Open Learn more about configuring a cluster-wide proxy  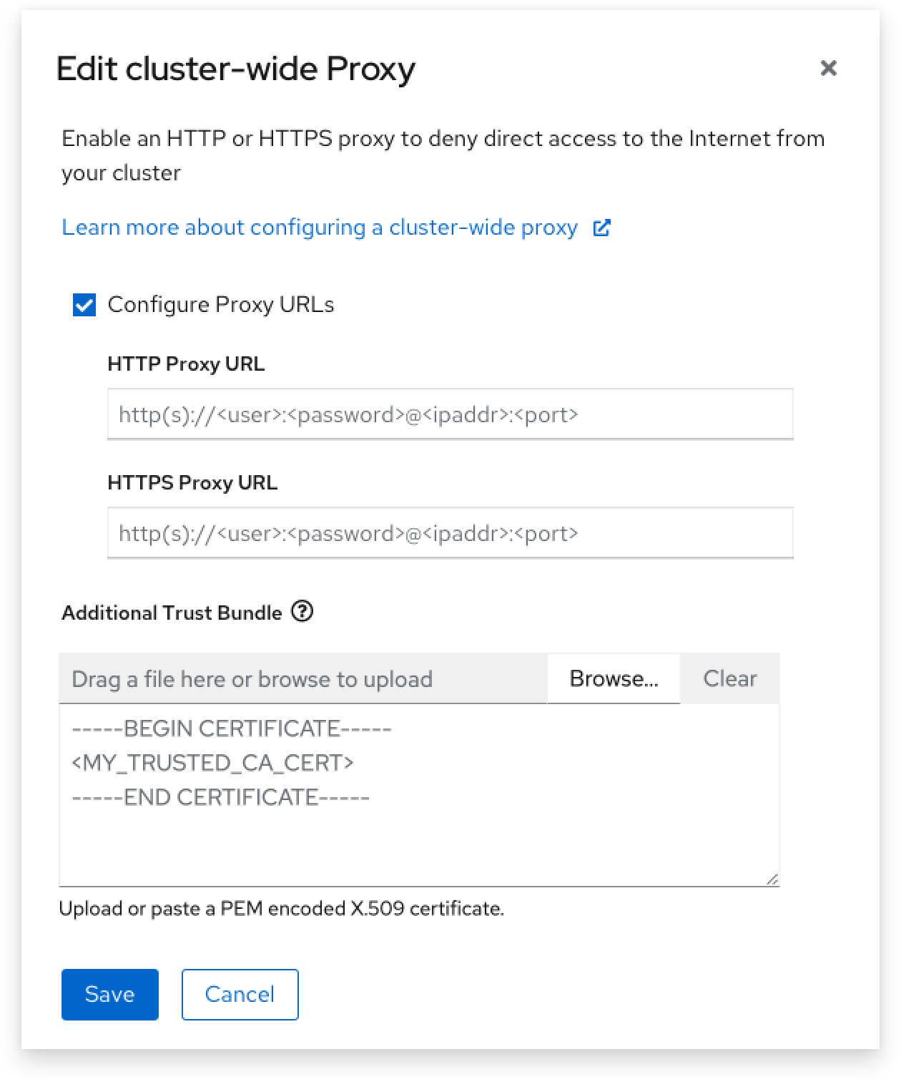(x=320, y=228)
